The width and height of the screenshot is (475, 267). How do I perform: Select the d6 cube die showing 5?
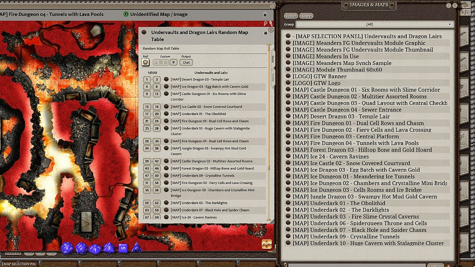[123, 248]
